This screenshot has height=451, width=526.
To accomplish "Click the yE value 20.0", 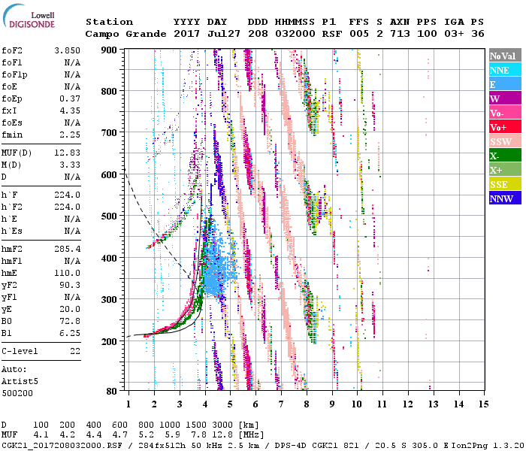I will click(x=70, y=310).
